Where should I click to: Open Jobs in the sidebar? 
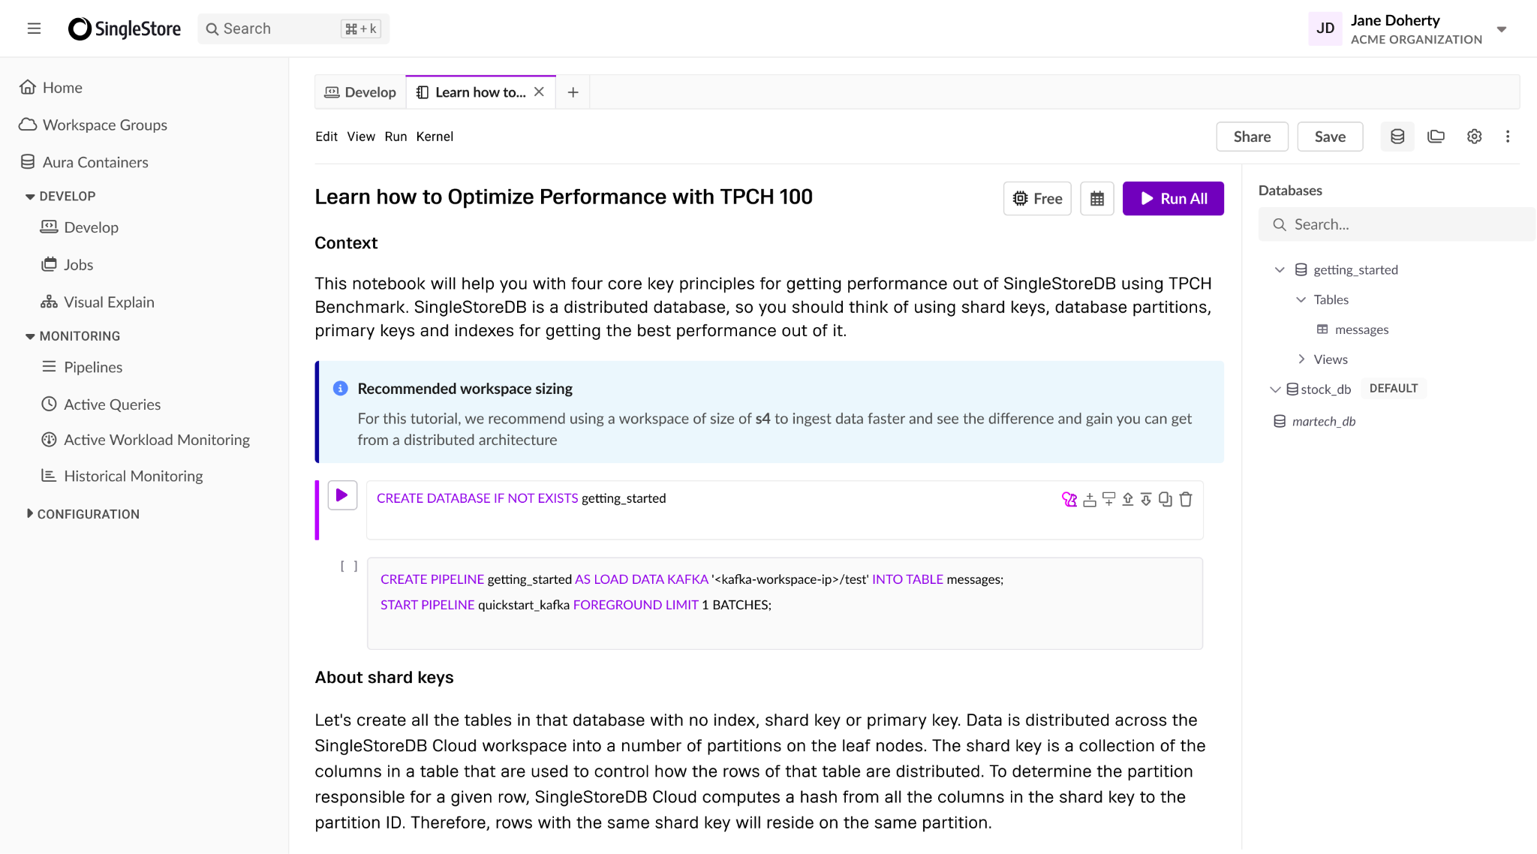[x=67, y=265]
